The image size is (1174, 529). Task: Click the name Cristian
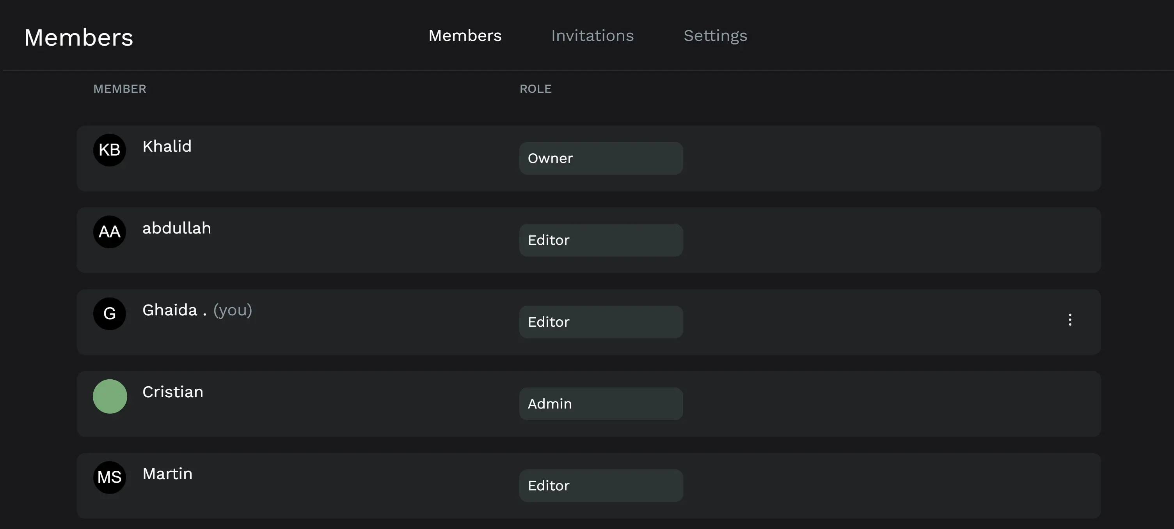pos(173,392)
